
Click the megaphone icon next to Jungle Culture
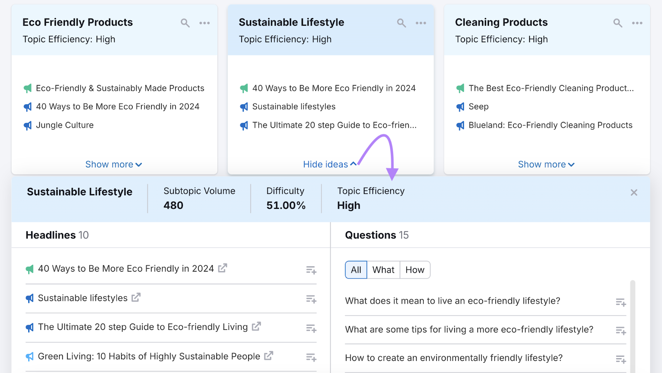tap(27, 125)
